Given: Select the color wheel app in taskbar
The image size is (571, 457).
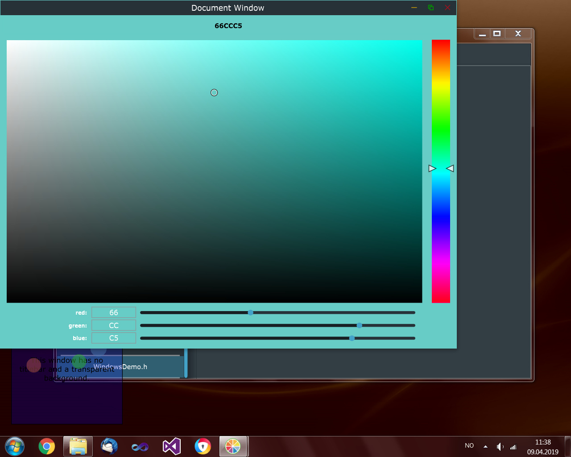Looking at the screenshot, I should tap(233, 446).
